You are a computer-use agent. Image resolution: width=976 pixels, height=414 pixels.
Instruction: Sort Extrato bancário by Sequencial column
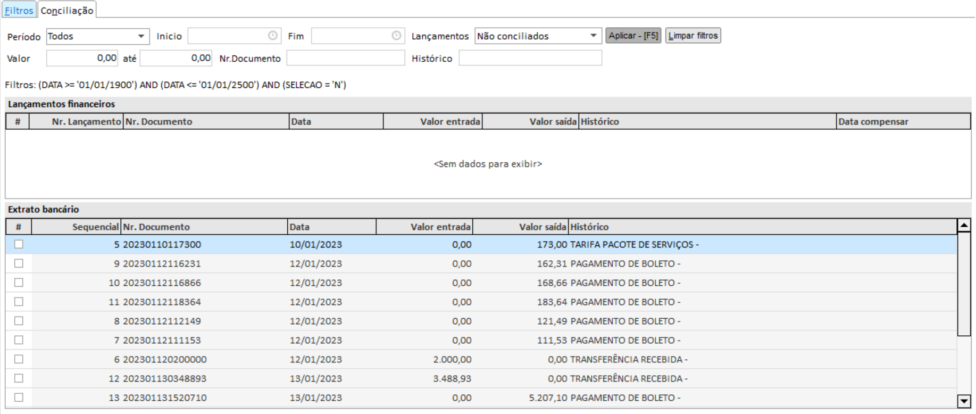(76, 227)
